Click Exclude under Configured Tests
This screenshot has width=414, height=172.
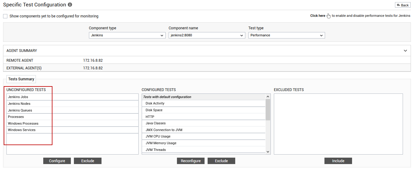(221, 161)
